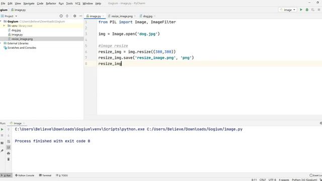Select dog.jpg in project tree

click(16, 30)
